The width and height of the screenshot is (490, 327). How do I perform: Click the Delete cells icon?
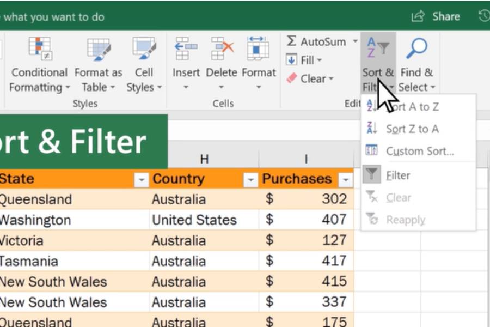click(x=222, y=49)
